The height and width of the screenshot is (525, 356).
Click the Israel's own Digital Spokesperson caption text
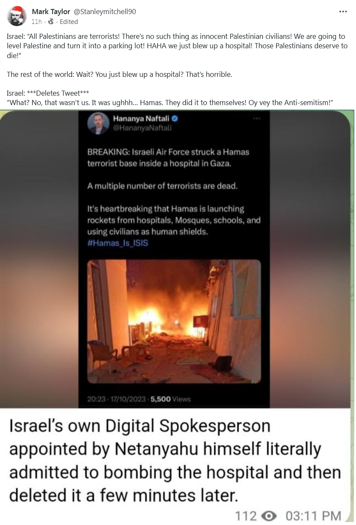point(175,461)
